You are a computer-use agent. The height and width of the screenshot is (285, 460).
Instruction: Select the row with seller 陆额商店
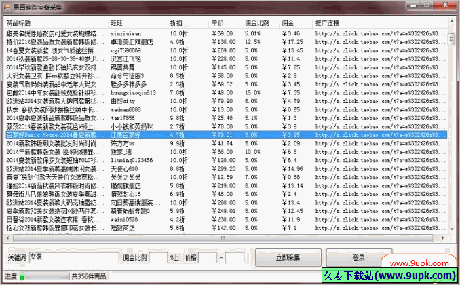click(x=225, y=228)
